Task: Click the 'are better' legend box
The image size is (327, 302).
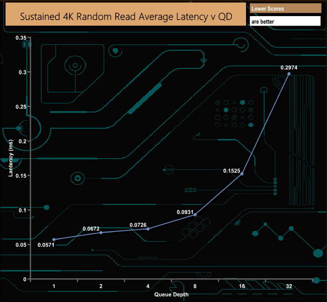Action: 285,21
